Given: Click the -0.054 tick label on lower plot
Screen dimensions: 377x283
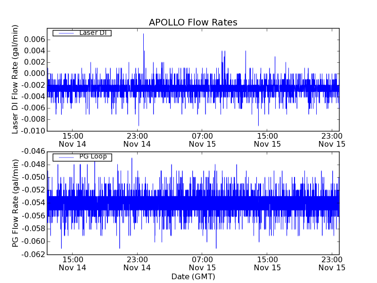Looking at the screenshot, I should click(33, 203).
